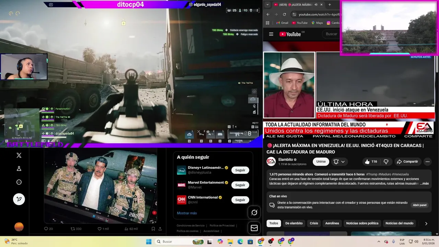Reply to the tweet showing 20 replies

tap(48, 229)
